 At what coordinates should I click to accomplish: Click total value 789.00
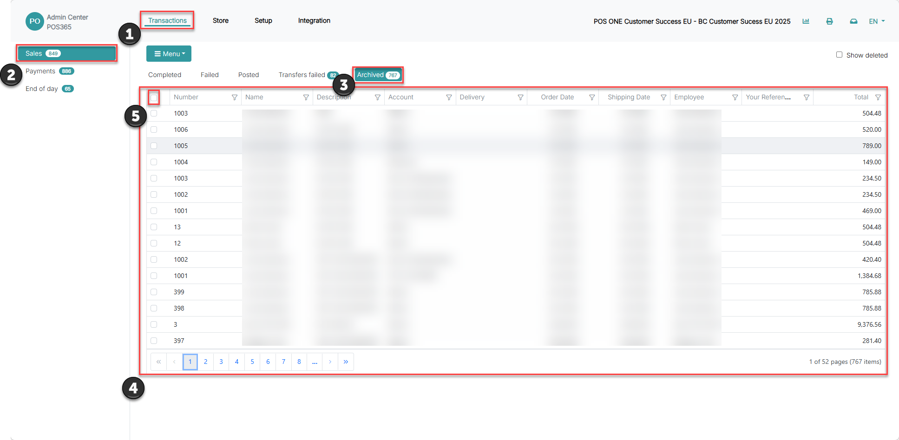872,146
